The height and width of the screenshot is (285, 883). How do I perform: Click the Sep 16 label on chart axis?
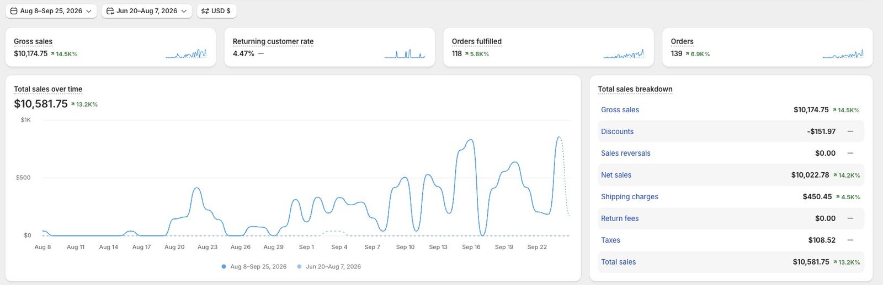[x=471, y=247]
